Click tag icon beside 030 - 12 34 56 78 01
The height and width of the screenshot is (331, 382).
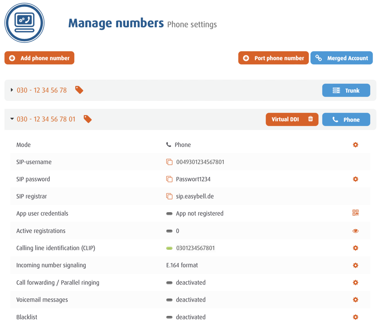pyautogui.click(x=88, y=119)
